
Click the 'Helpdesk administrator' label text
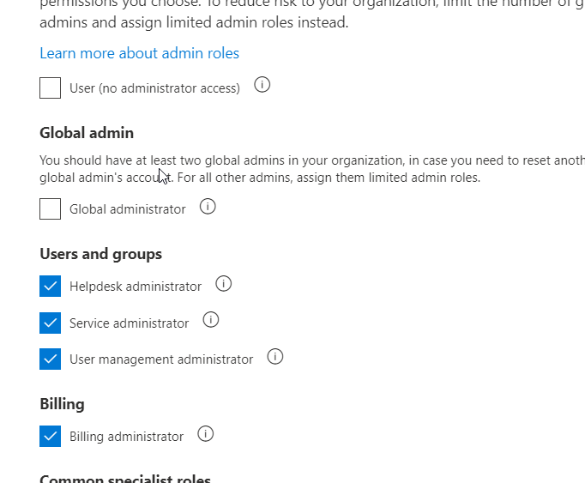click(x=136, y=287)
